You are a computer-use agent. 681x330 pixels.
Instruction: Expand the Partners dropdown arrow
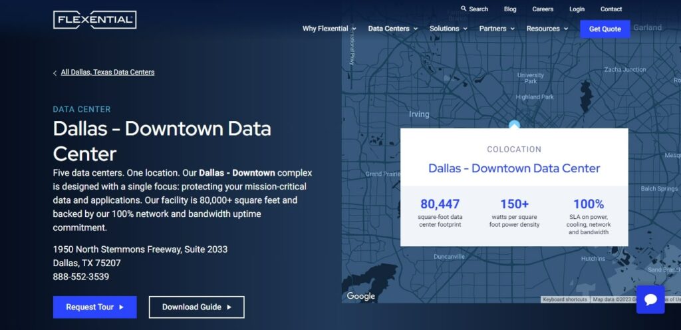pyautogui.click(x=513, y=29)
